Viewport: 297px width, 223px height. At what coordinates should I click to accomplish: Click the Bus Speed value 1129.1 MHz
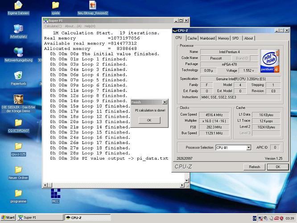214,133
